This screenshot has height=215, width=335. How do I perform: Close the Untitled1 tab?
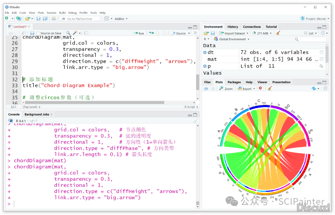29,27
